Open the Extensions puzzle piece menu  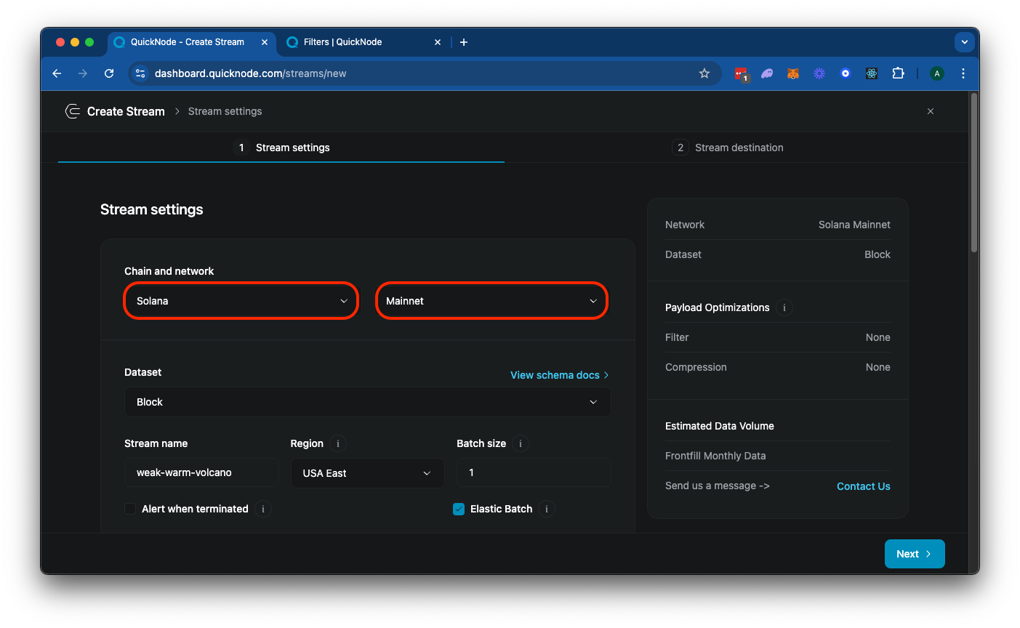coord(898,73)
